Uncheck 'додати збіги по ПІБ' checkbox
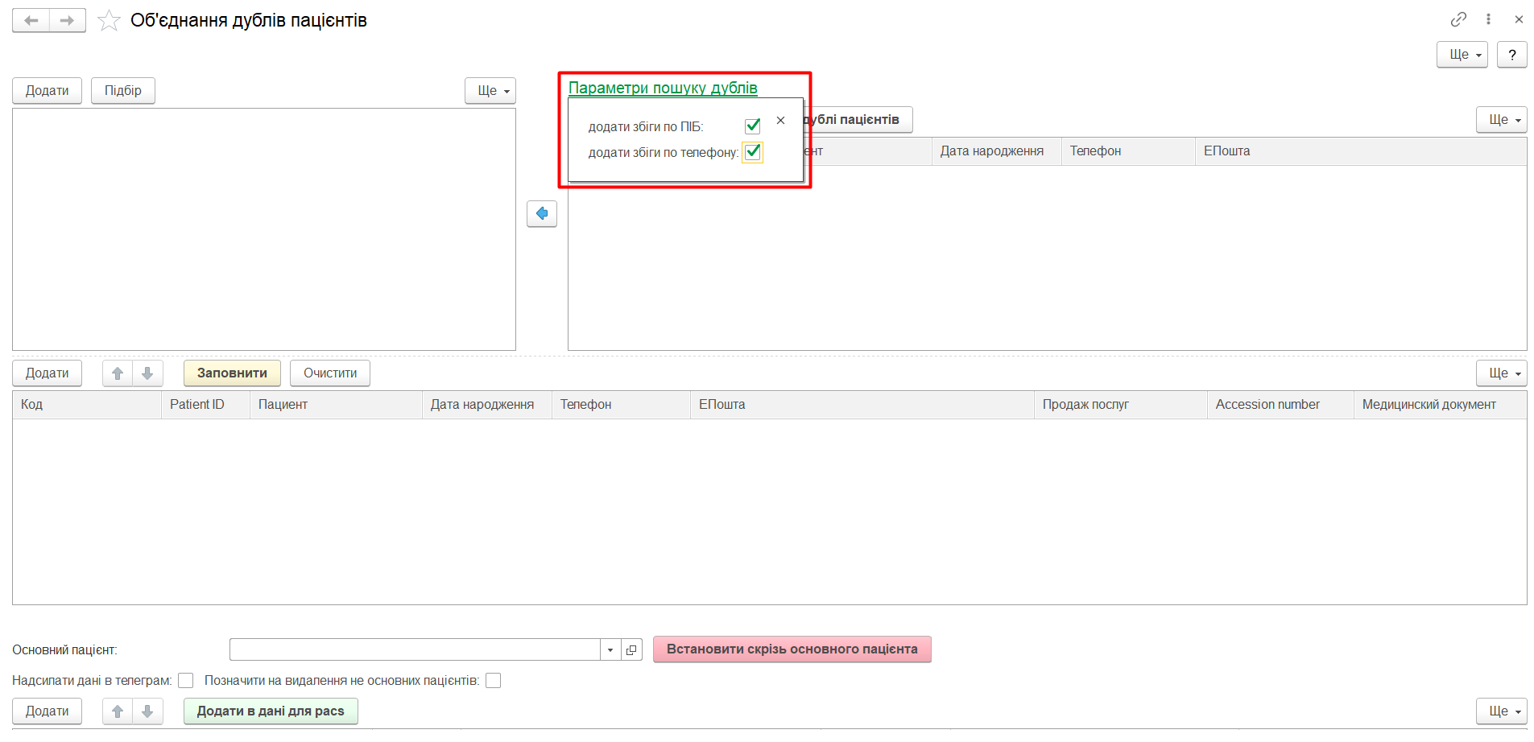This screenshot has width=1534, height=742. point(753,126)
